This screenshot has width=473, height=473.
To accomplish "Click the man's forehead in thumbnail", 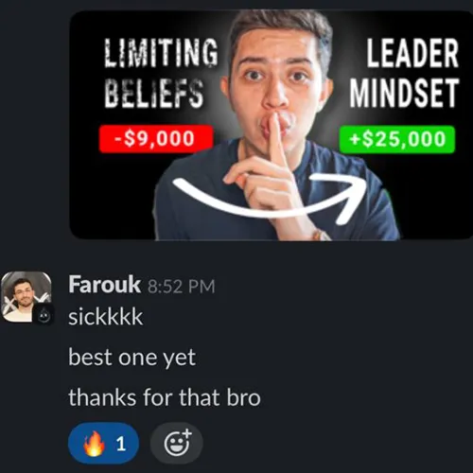I will click(277, 44).
